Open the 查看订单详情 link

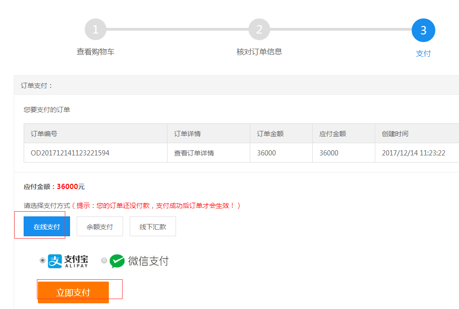[194, 153]
